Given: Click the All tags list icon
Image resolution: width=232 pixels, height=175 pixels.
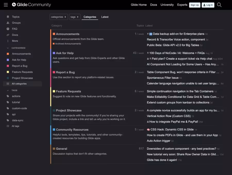Looking at the screenshot, I should click(8, 126).
